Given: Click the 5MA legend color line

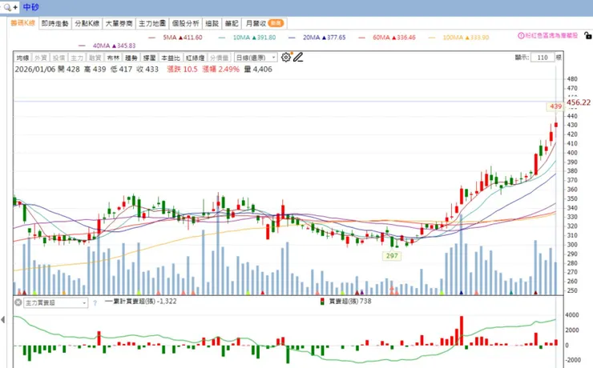Looking at the screenshot, I should 152,38.
